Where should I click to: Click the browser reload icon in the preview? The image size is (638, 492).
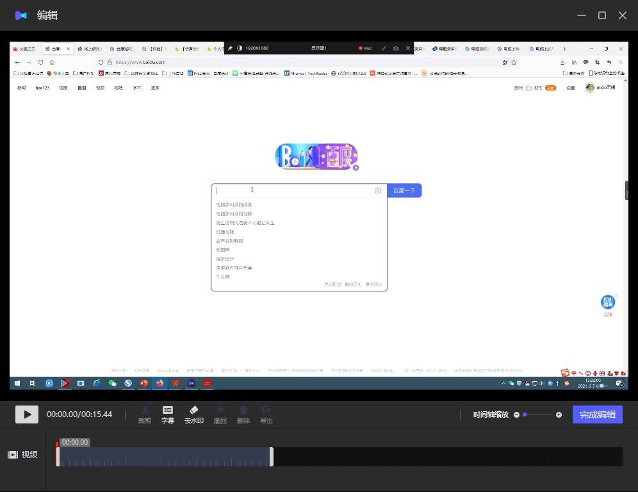40,62
